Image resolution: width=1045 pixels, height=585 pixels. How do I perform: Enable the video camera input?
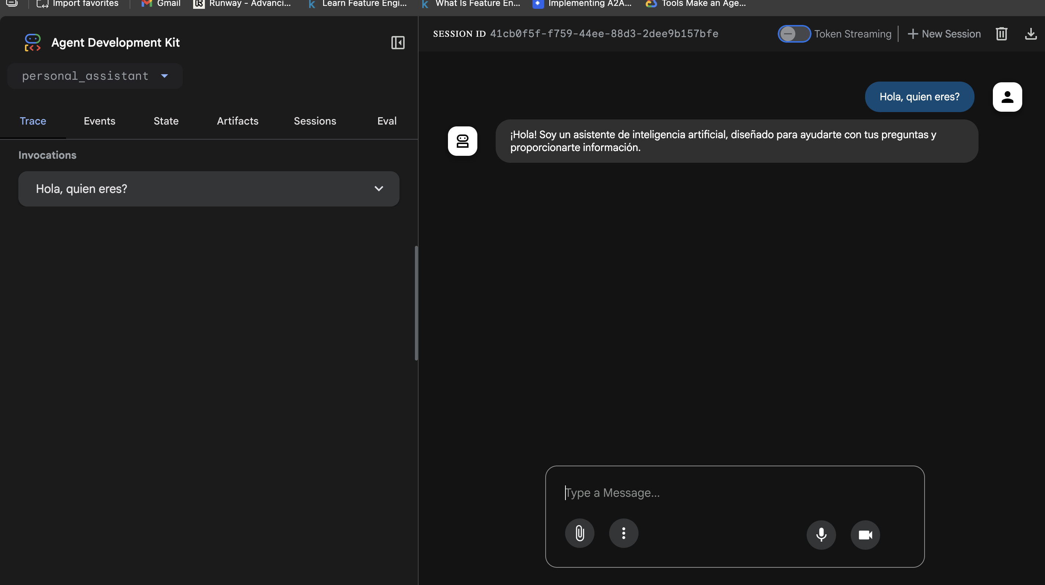865,535
